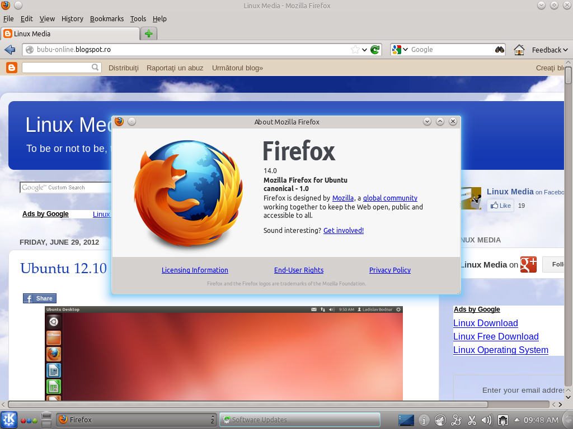The image size is (573, 429).
Task: Click the Linux Free Download ad link
Action: pyautogui.click(x=496, y=337)
